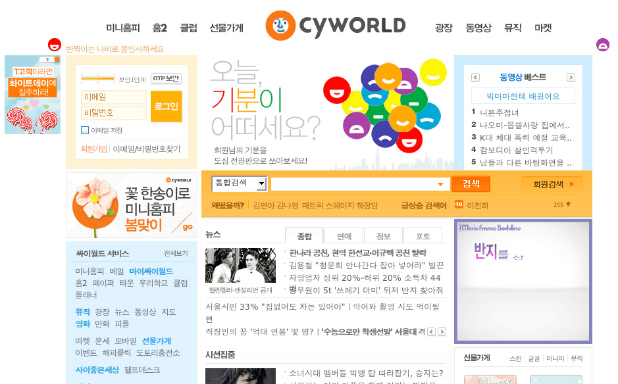Open video rank 4 캄보디아 살인격투기
Viewport: 618px width, 384px height.
pos(516,151)
